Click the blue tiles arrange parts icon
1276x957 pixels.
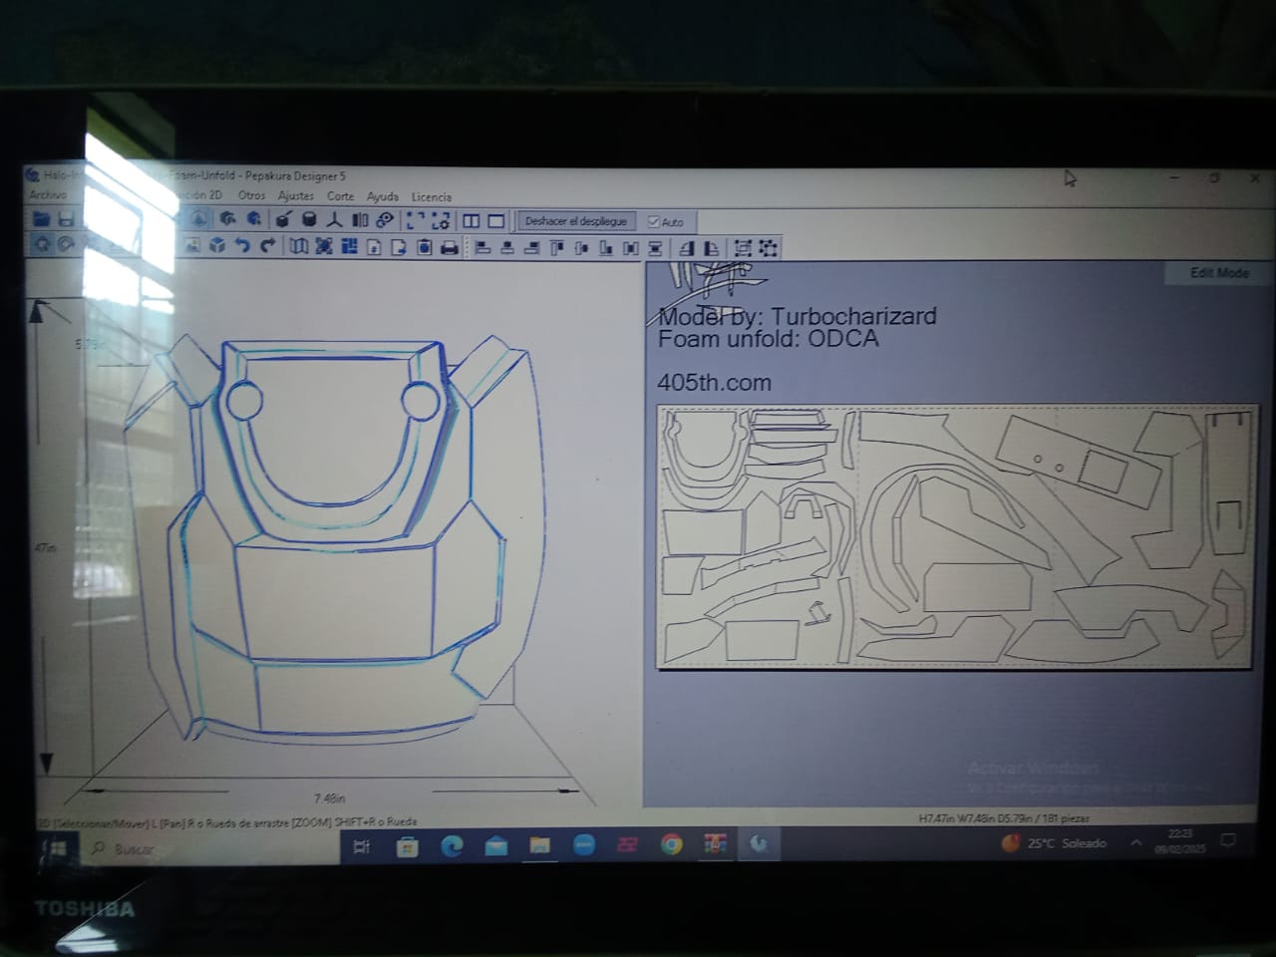coord(349,246)
